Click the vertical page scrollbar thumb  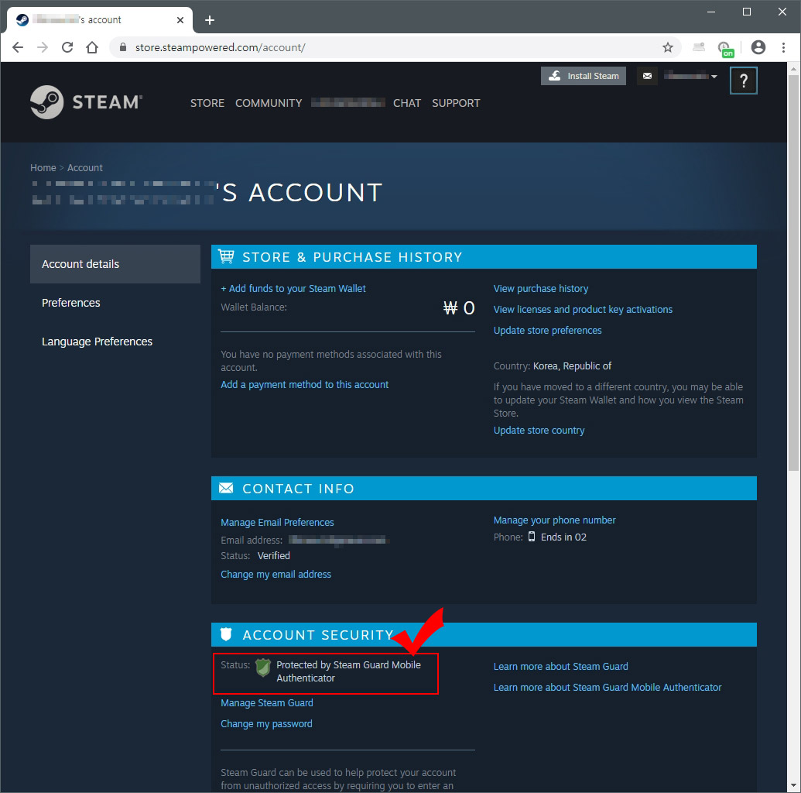[x=793, y=273]
